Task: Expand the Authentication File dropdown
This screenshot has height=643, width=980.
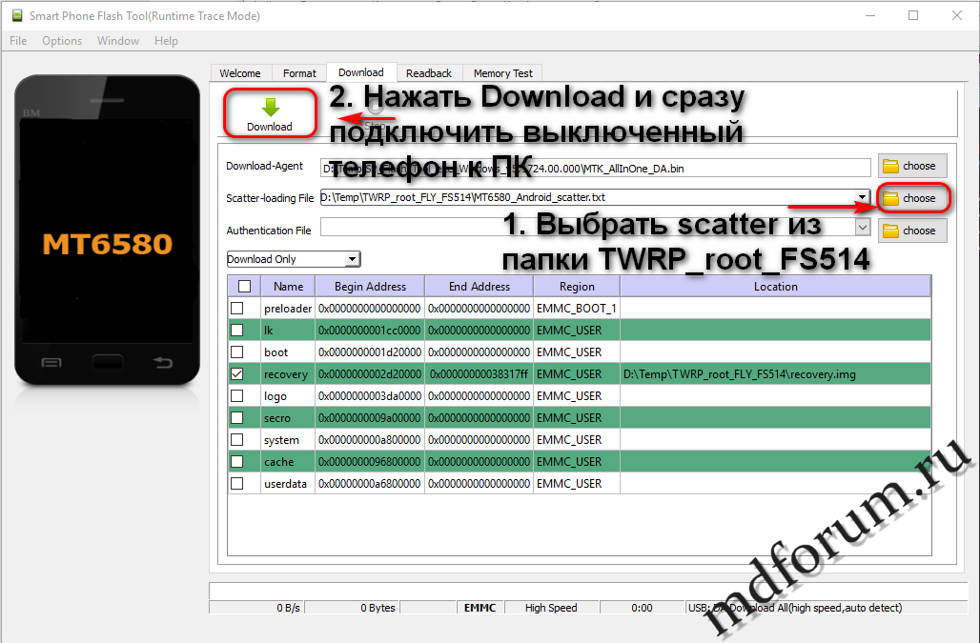Action: point(862,228)
